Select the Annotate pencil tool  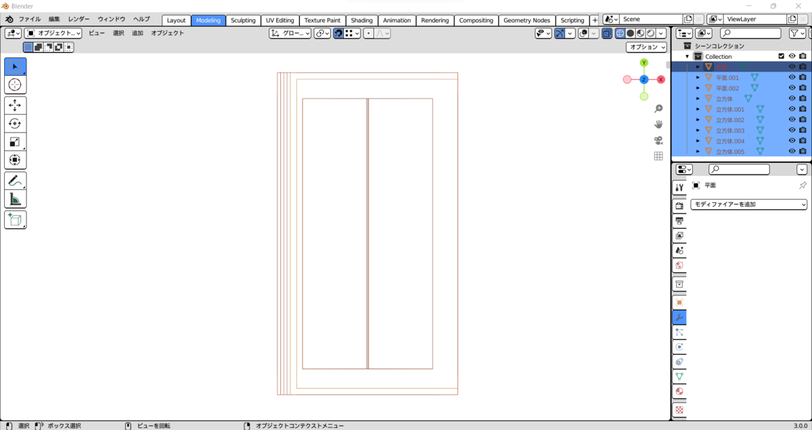point(15,181)
